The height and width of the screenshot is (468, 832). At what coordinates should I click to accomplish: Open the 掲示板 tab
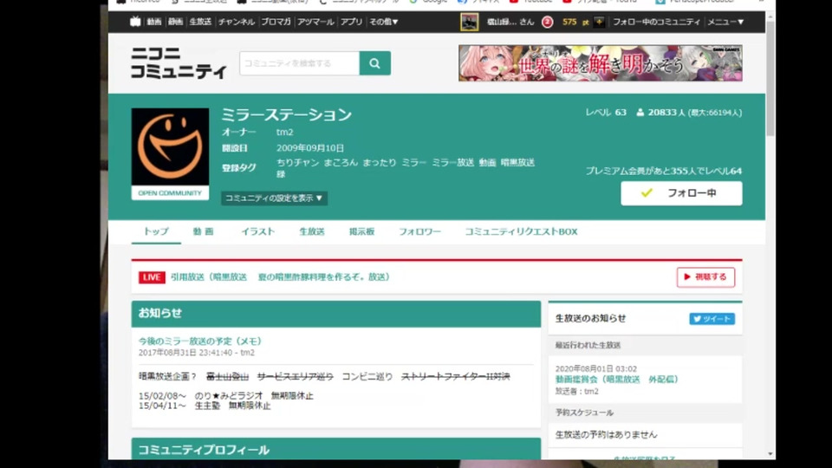tap(362, 231)
